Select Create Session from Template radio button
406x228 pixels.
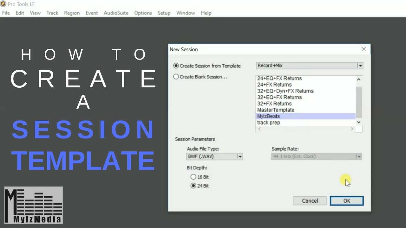click(x=176, y=66)
